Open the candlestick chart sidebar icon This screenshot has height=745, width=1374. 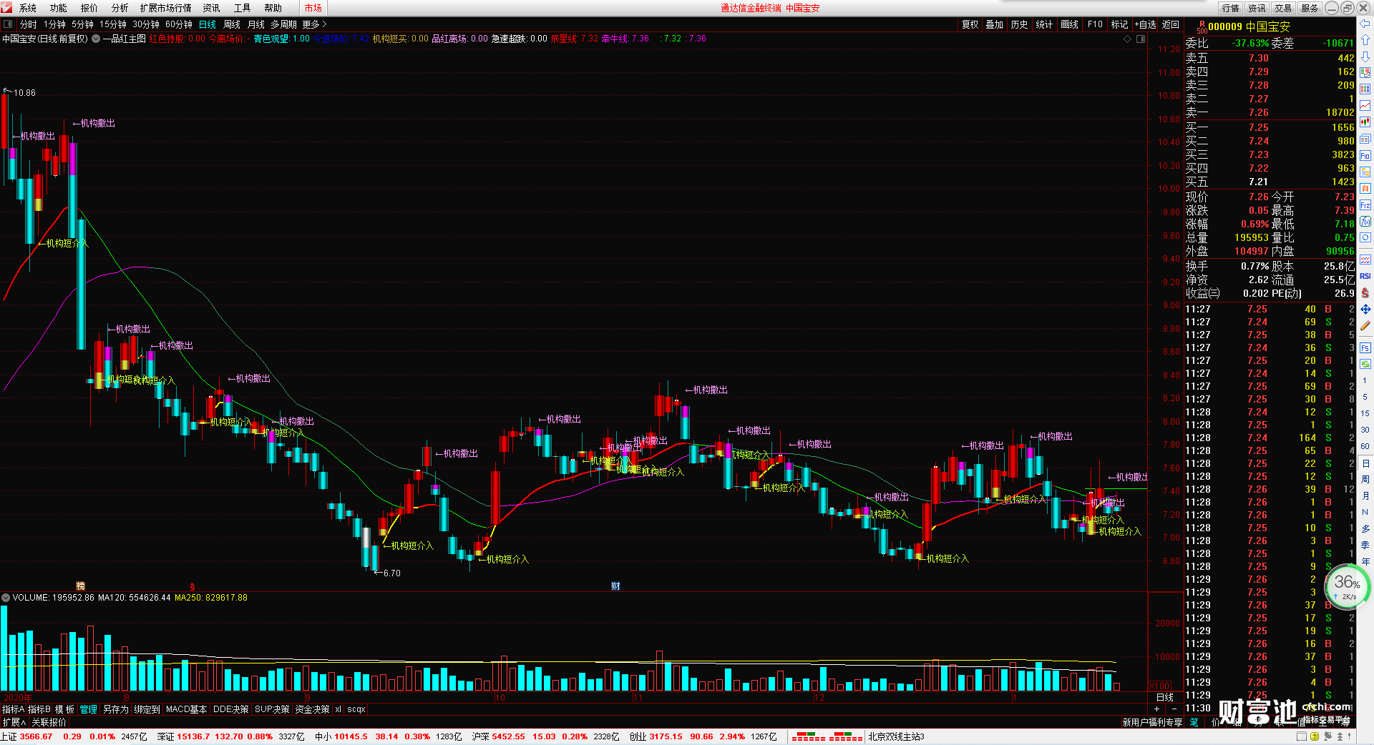[x=1365, y=122]
